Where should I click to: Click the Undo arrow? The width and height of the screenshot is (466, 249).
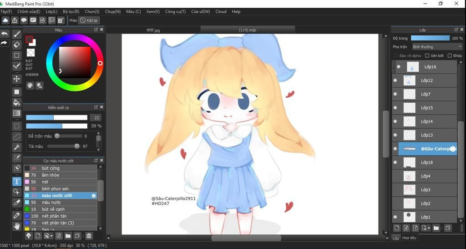4,34
